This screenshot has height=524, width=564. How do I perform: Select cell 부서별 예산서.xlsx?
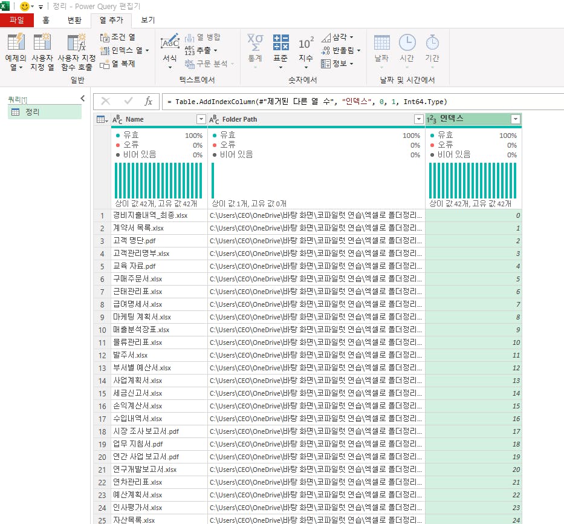[x=159, y=368]
